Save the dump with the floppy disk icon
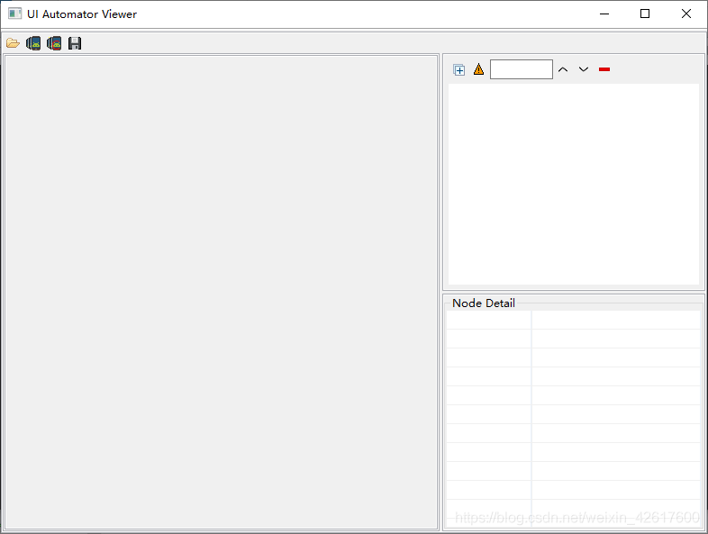This screenshot has width=708, height=534. [75, 43]
